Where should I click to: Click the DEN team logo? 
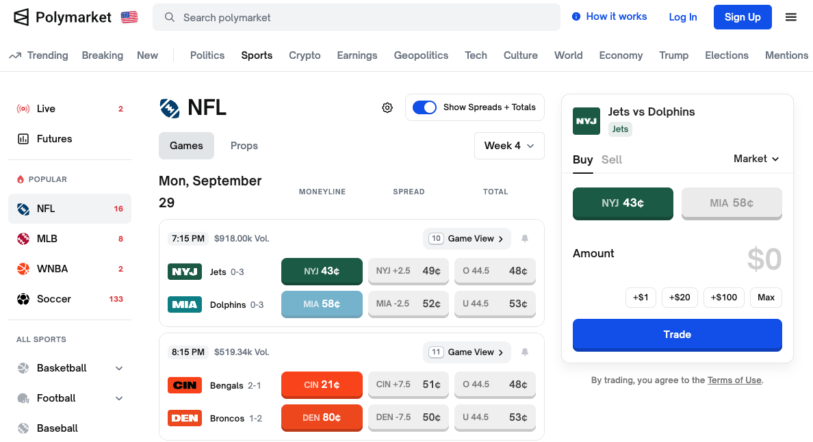tap(185, 418)
